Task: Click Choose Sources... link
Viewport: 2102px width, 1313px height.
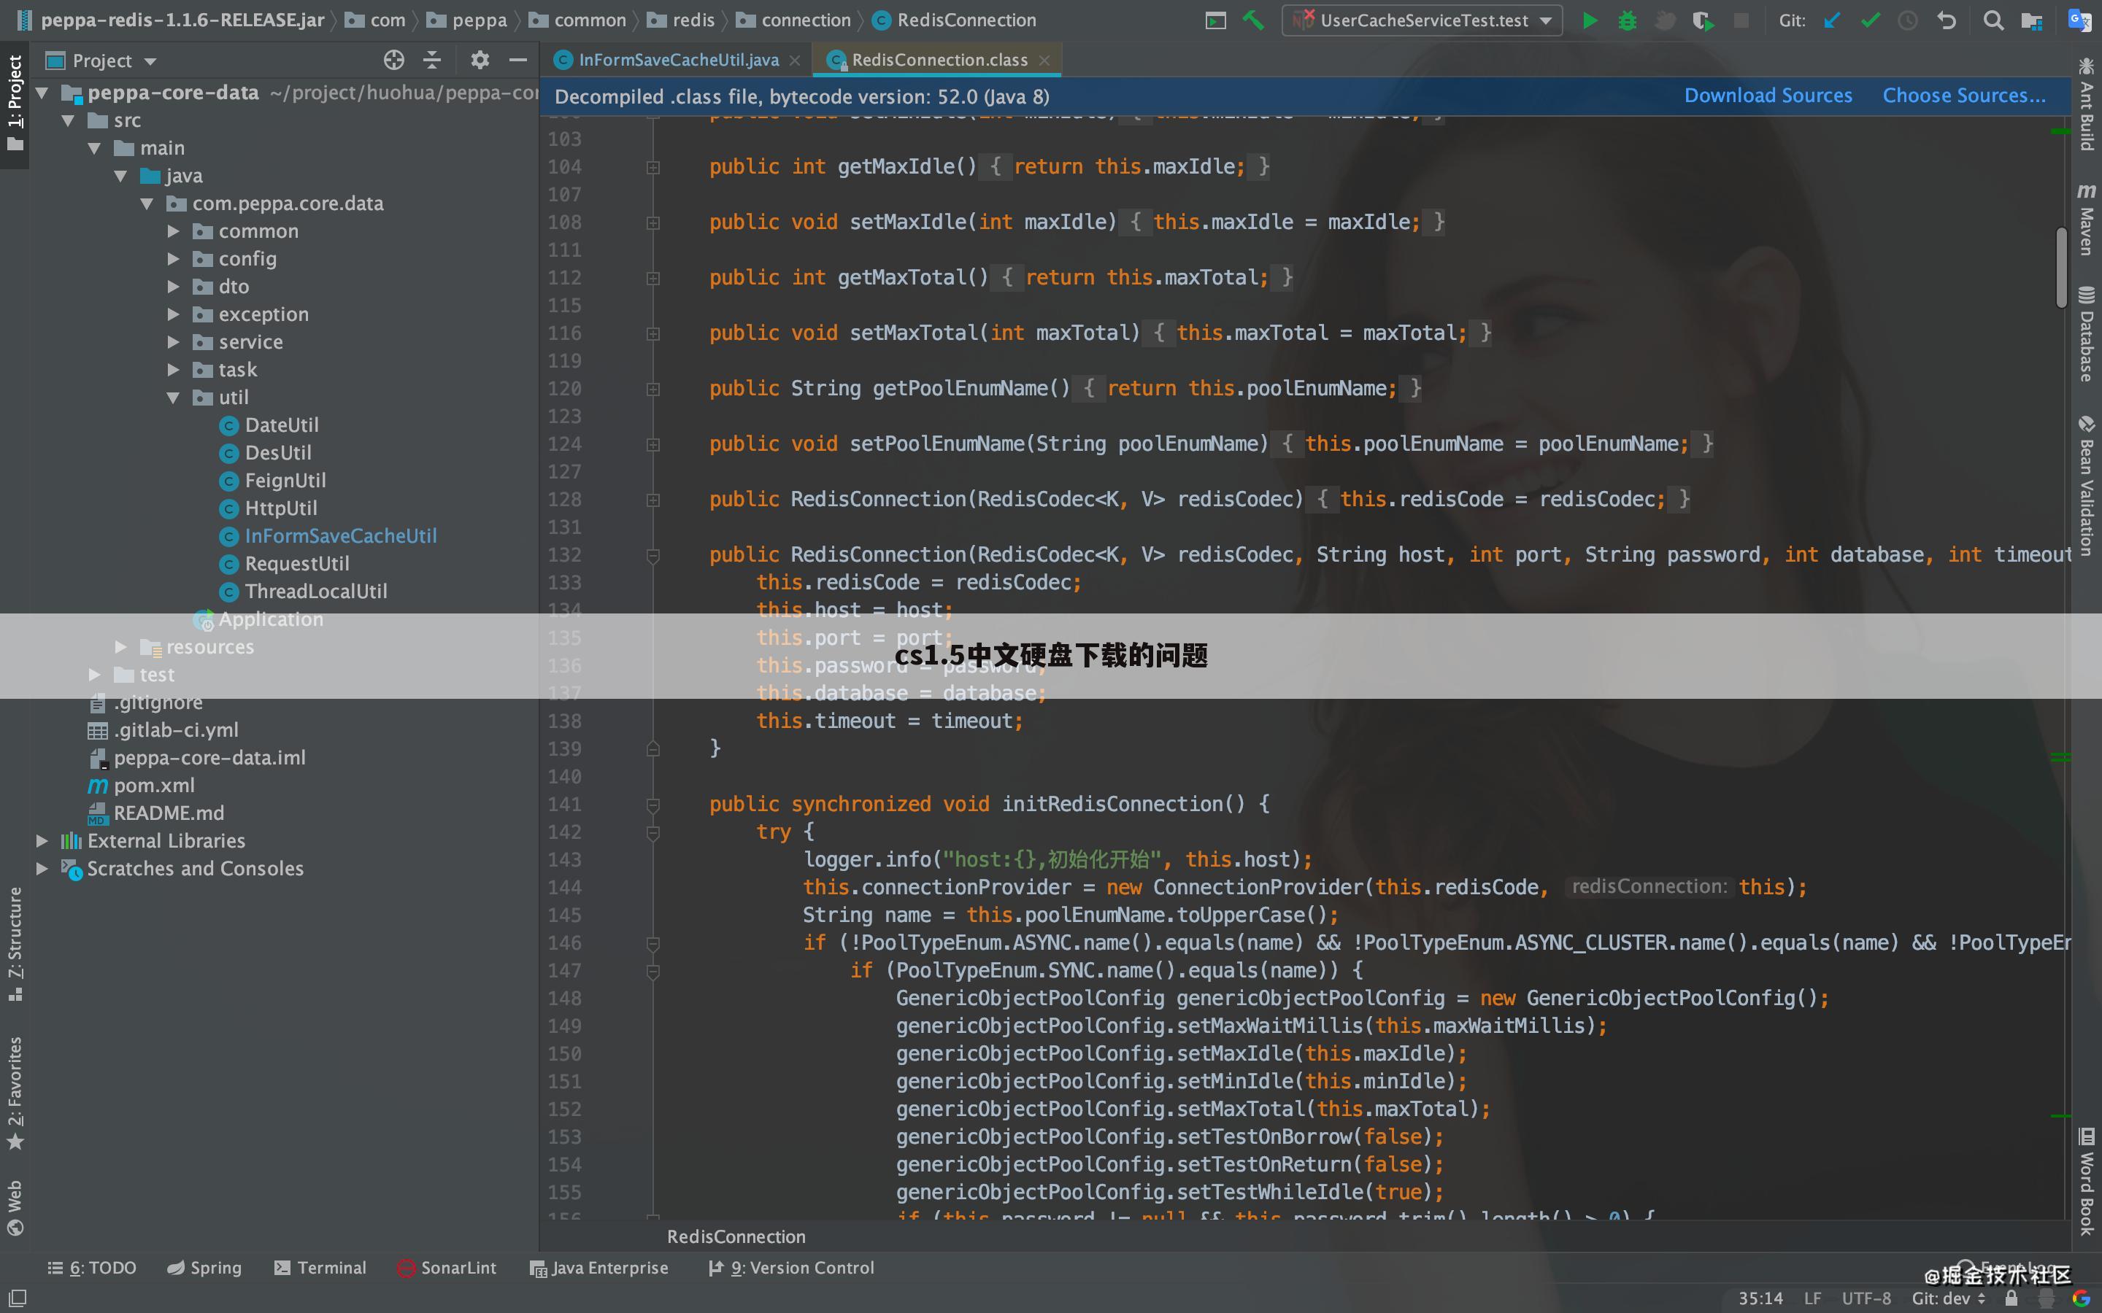Action: point(1964,96)
